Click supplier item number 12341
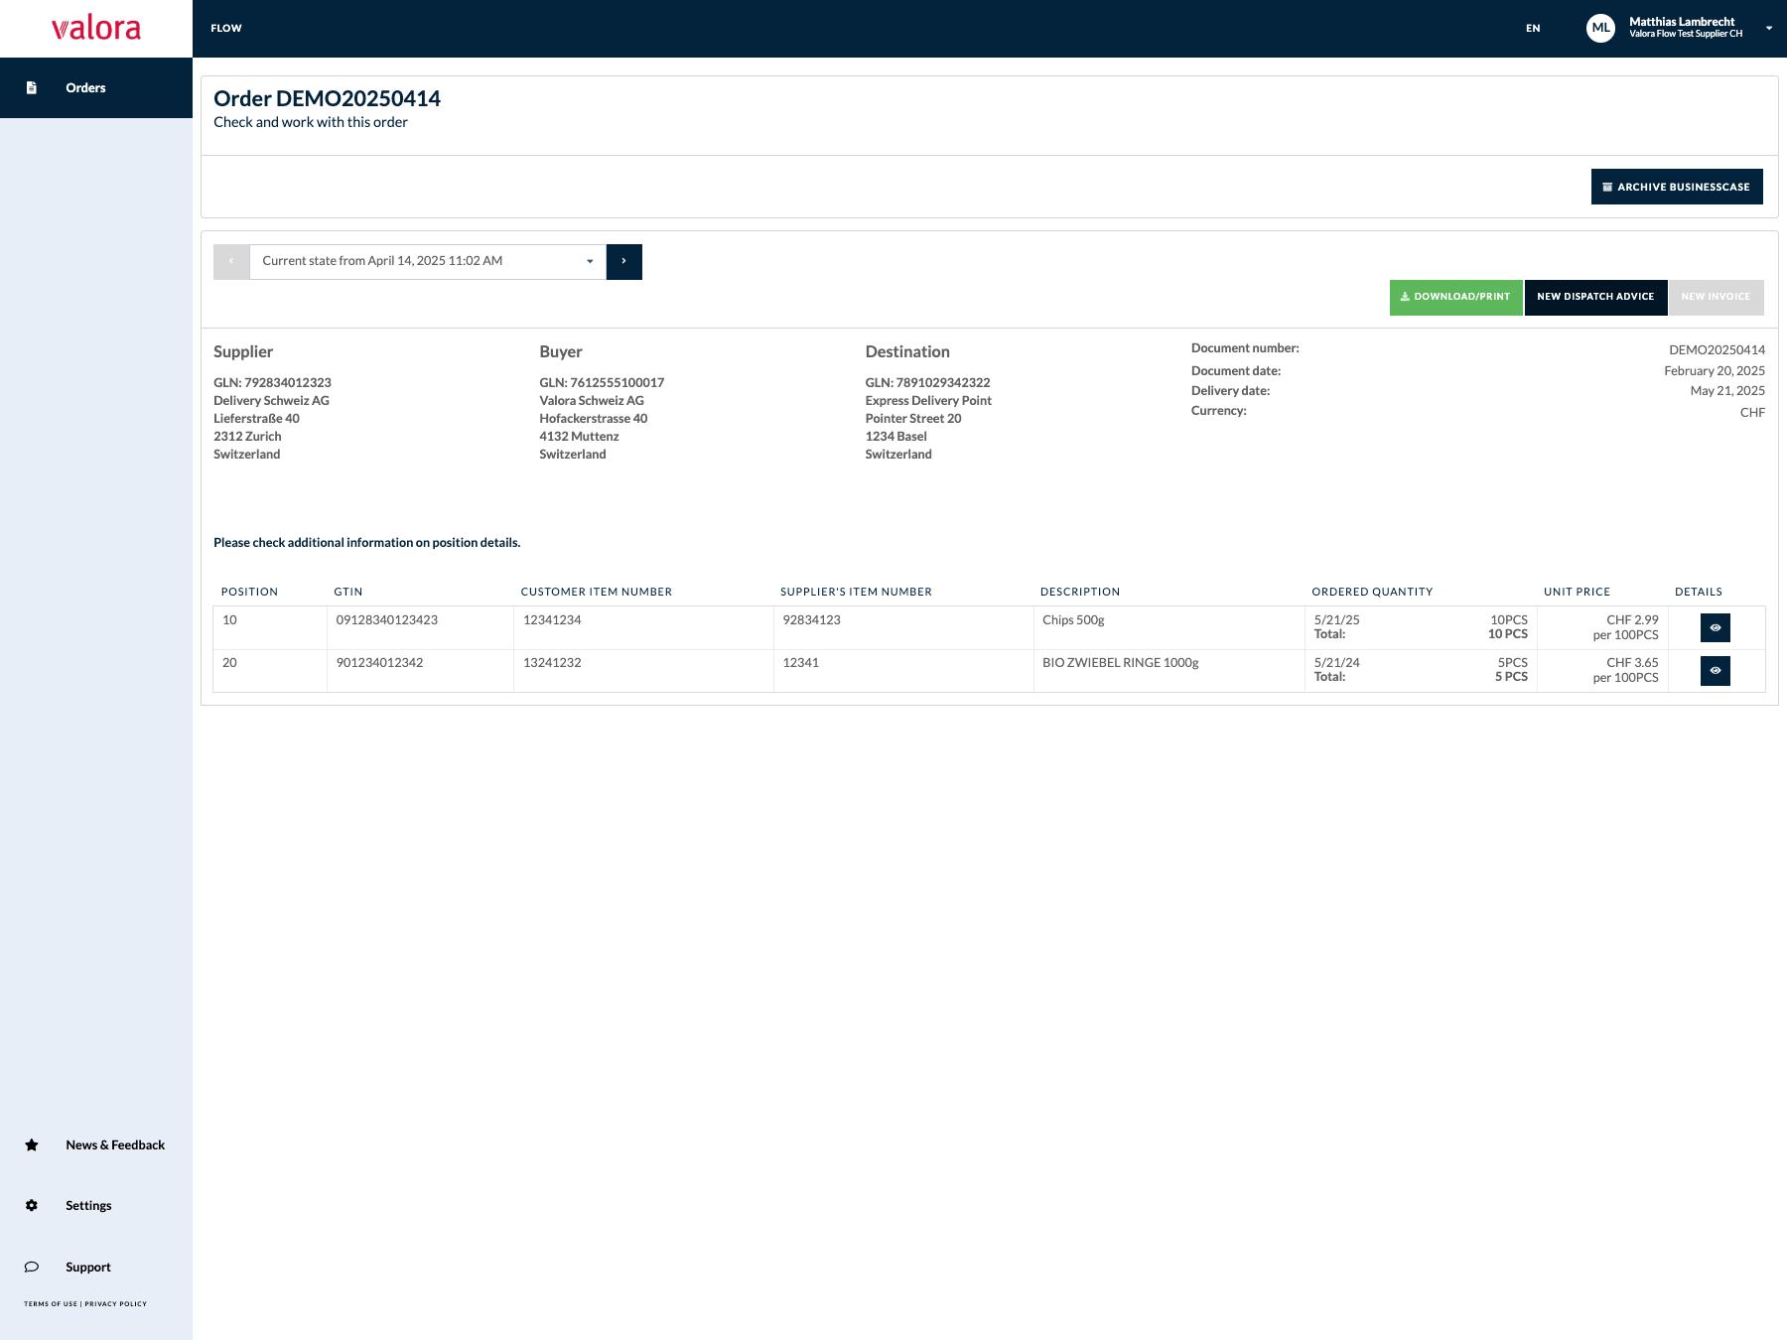Screen dimensions: 1787x1340 point(800,663)
